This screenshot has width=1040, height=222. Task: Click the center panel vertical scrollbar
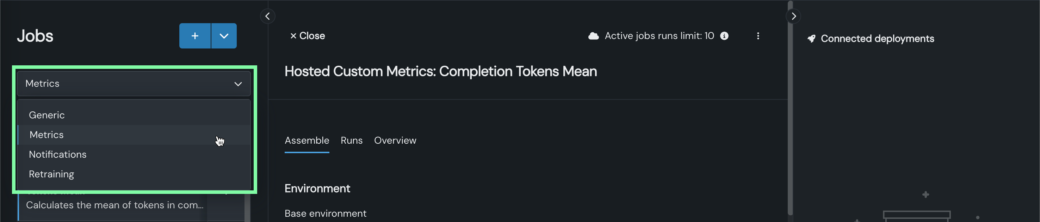pos(790,109)
